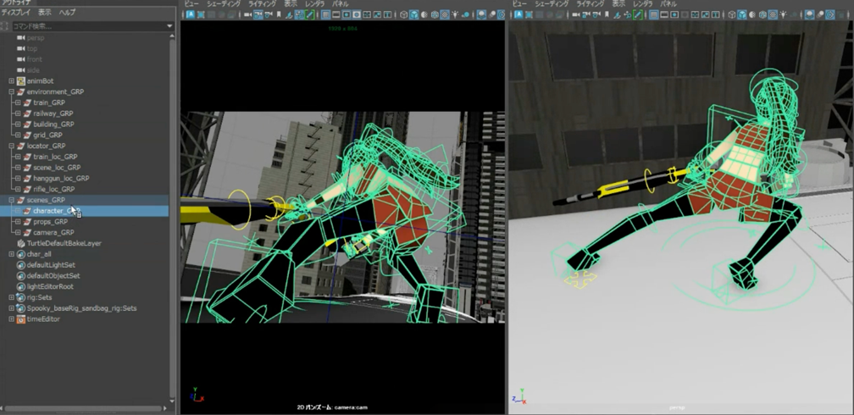Viewport: 854px width, 415px height.
Task: Select the animBot node icon in outliner
Action: click(21, 81)
